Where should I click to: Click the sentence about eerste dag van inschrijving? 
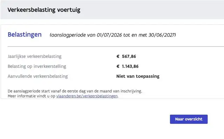[x=75, y=91]
